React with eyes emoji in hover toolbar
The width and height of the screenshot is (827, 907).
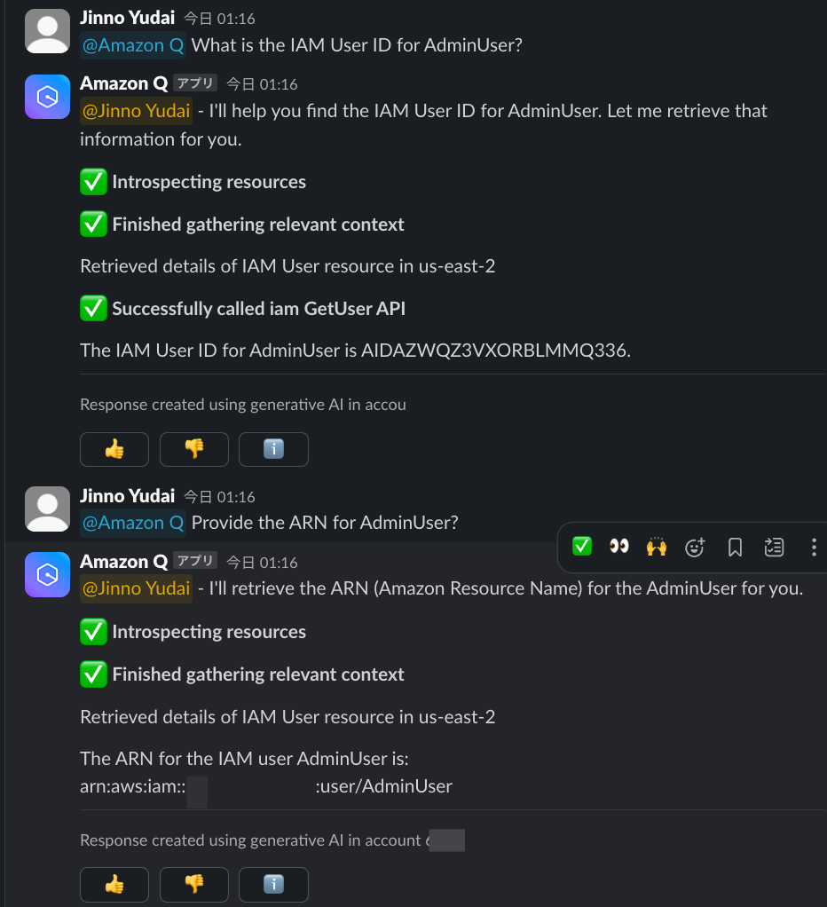(618, 546)
